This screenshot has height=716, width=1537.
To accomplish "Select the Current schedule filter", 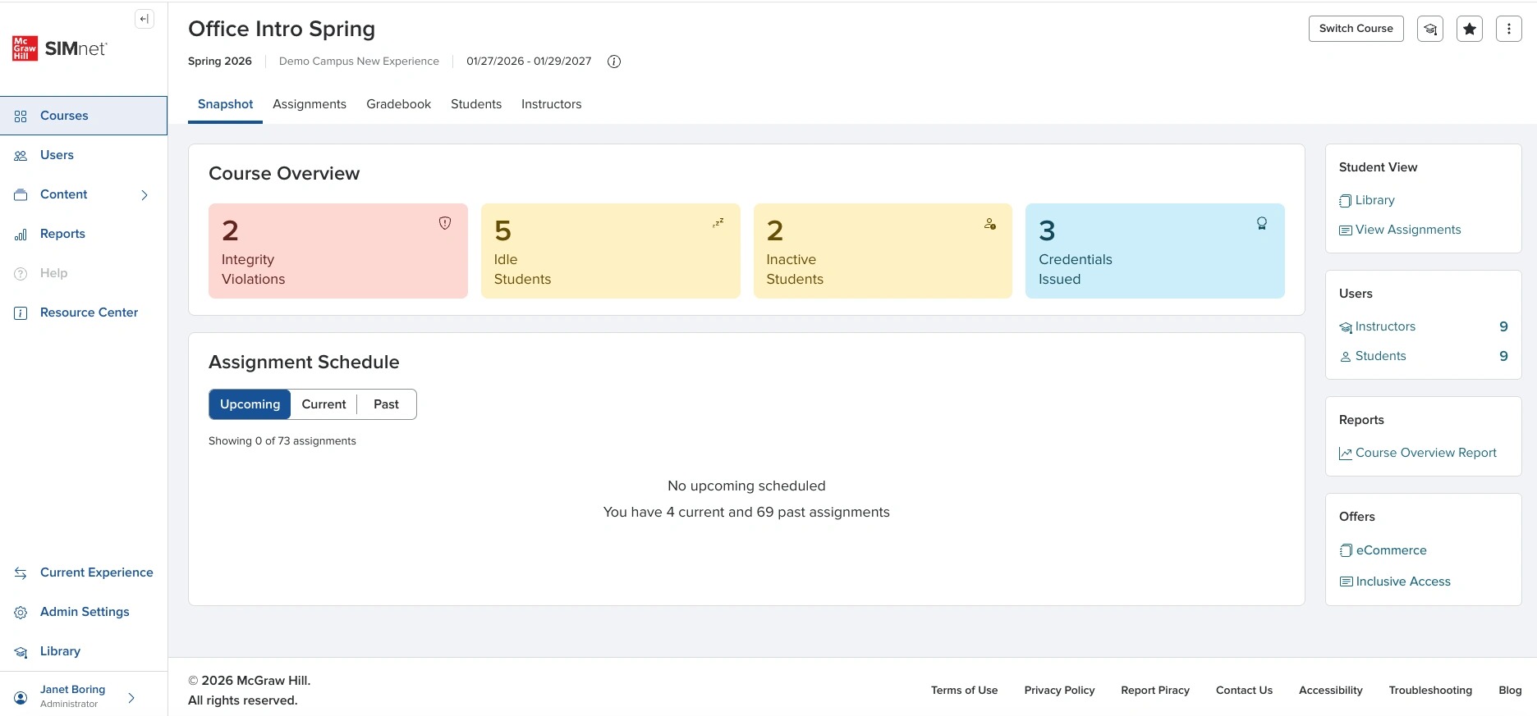I will point(323,404).
